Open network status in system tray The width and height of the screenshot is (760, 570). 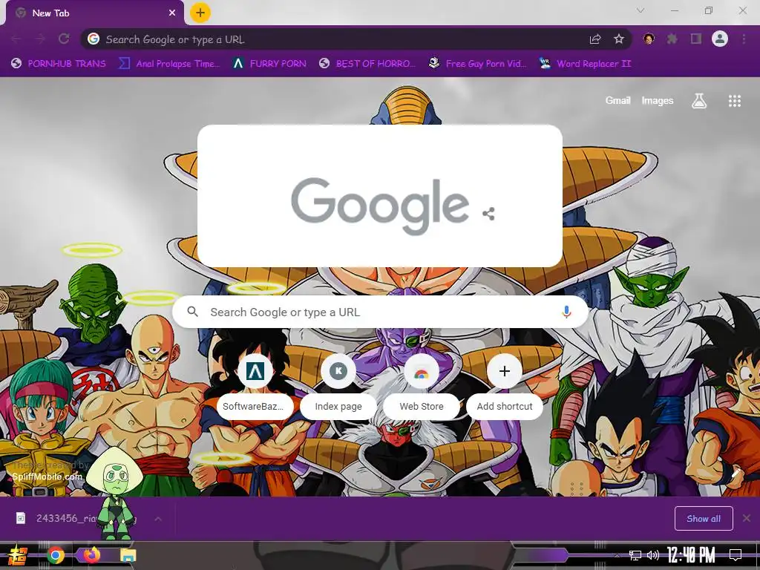(x=635, y=555)
